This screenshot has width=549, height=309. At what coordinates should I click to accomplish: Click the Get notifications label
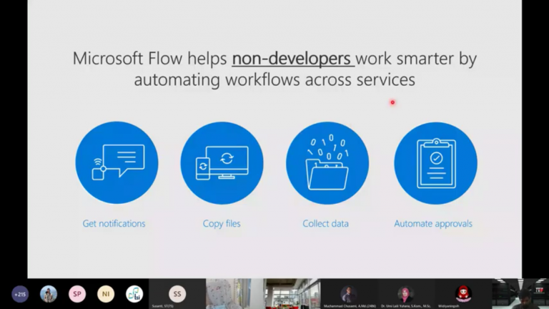114,224
